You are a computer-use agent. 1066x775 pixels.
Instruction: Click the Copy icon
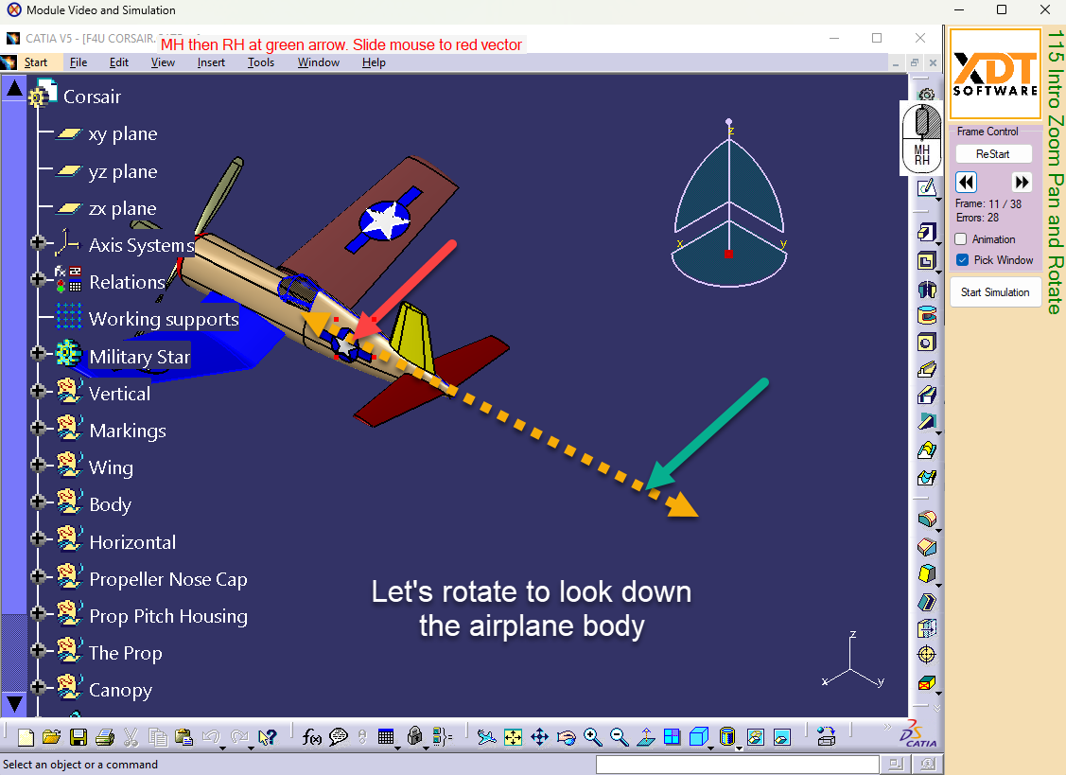point(158,737)
